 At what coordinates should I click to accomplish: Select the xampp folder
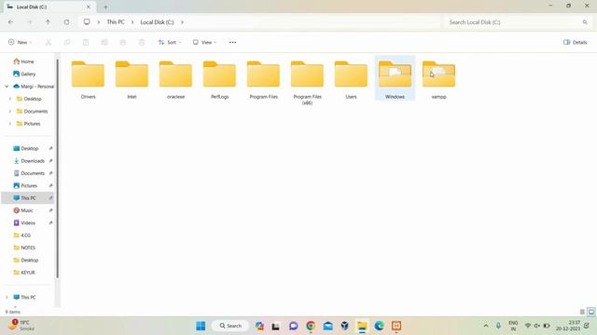point(438,80)
